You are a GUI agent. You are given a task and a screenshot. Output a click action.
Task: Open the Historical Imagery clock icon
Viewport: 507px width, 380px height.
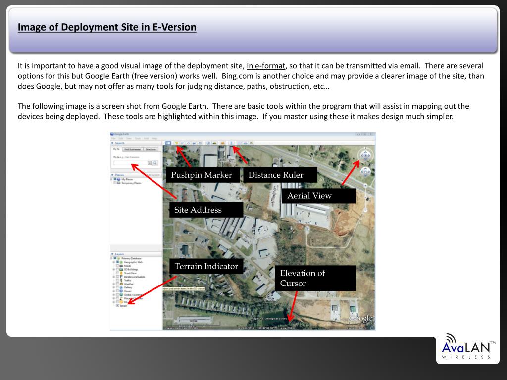(208, 143)
